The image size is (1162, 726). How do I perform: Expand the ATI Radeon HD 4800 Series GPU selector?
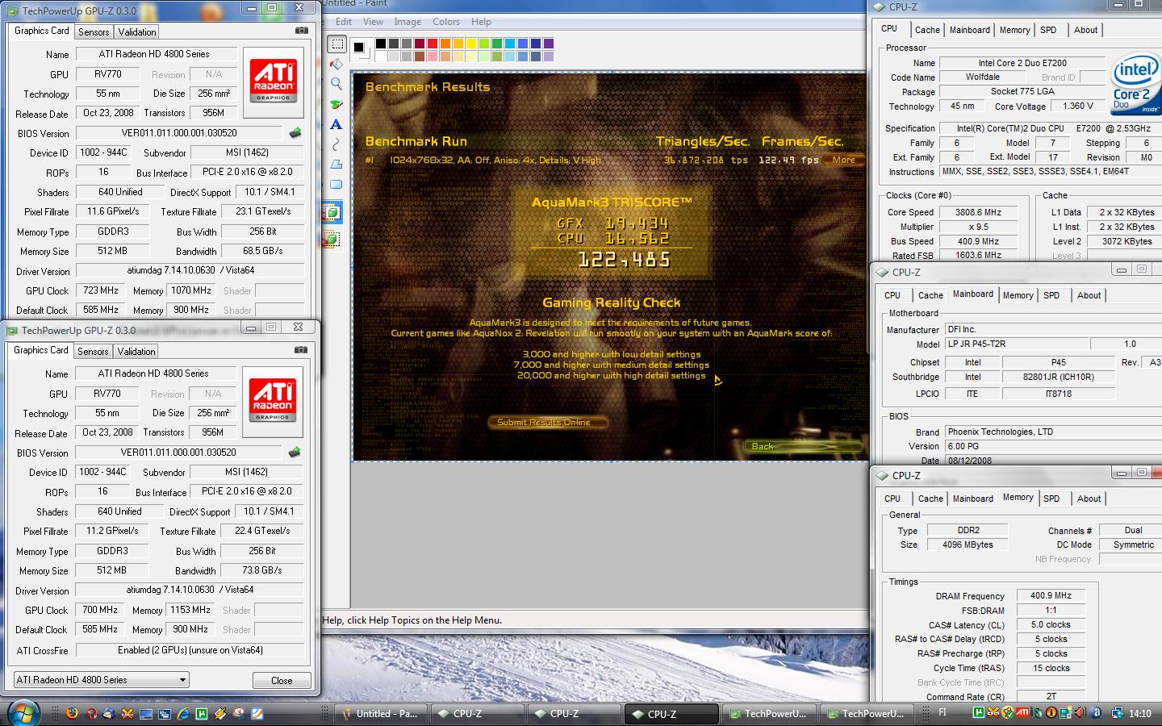point(102,680)
